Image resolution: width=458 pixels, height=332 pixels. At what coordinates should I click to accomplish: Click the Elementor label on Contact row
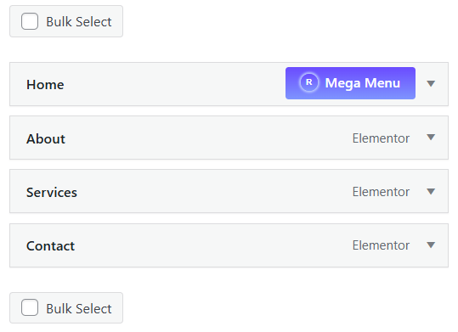381,245
